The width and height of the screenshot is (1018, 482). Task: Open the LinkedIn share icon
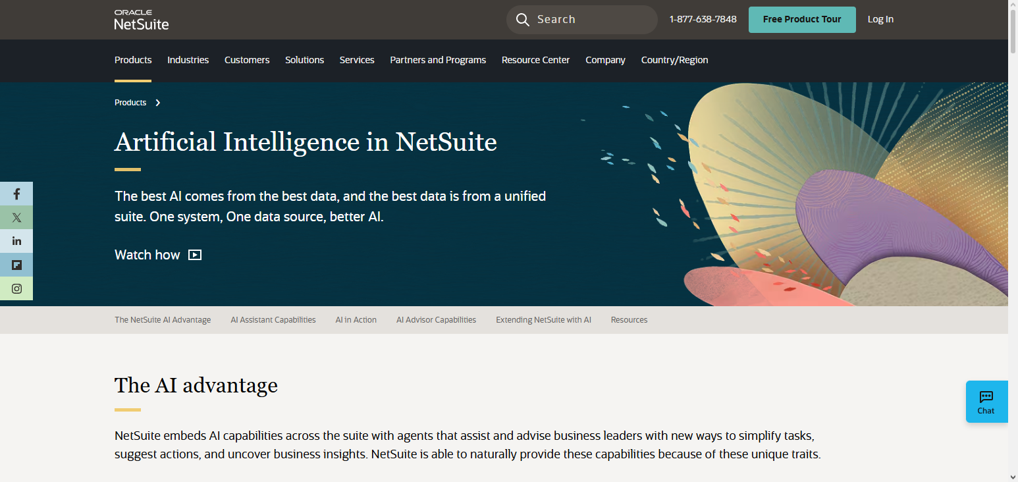click(16, 241)
